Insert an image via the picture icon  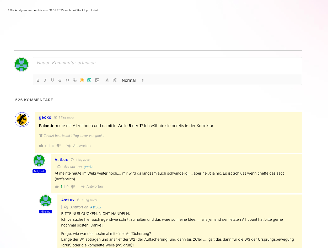pos(97,80)
